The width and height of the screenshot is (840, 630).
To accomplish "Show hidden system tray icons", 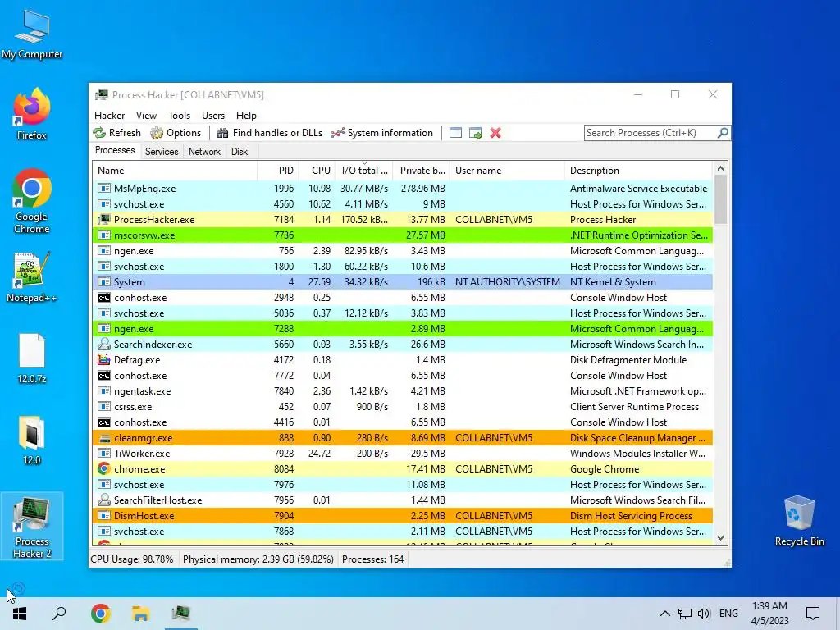I will (664, 614).
